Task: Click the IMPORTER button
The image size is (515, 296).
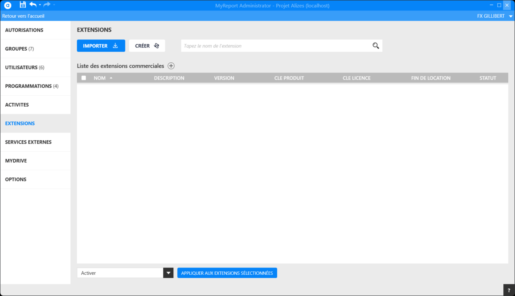Action: (101, 46)
